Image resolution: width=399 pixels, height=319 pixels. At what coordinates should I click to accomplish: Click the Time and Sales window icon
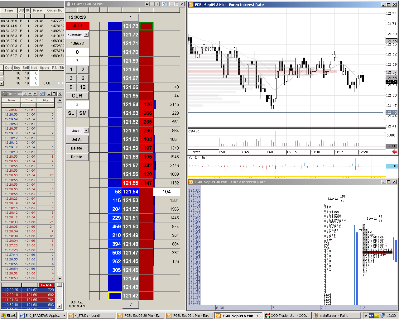pos(4,93)
